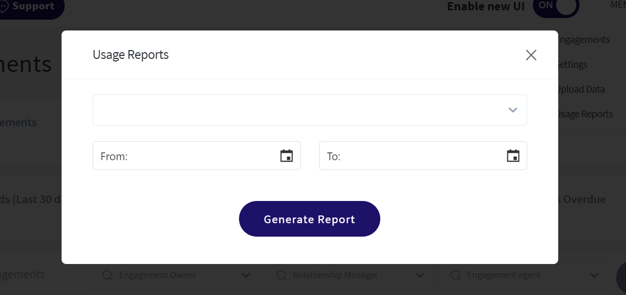
Task: Open the Upload Data menu item
Action: [x=580, y=89]
